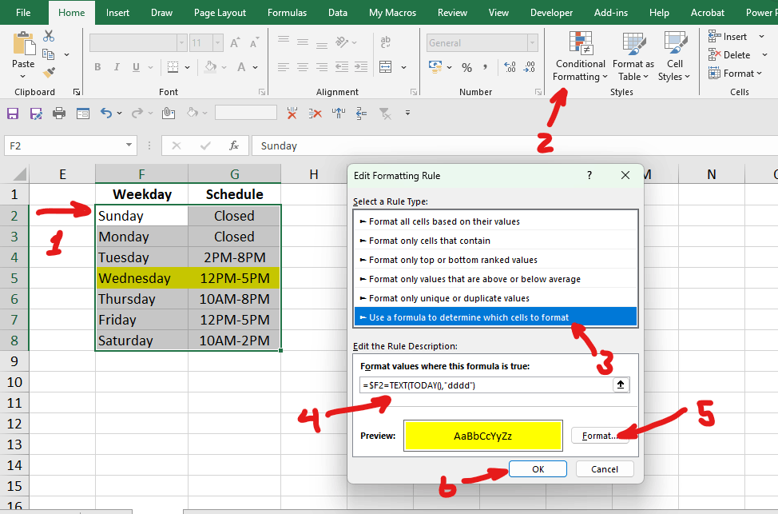Click the yellow Preview swatch

482,435
